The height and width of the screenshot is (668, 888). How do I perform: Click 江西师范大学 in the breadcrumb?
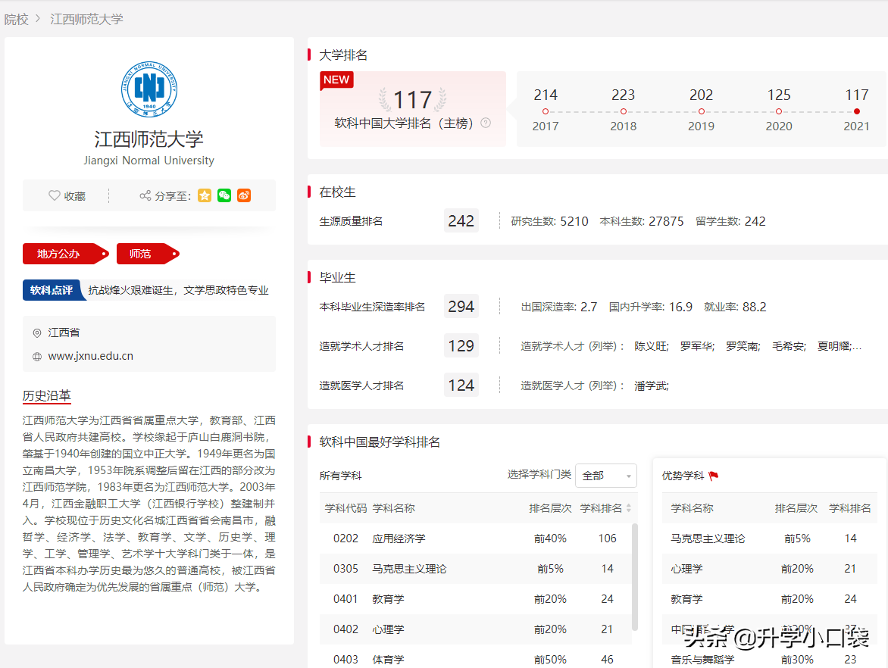[86, 20]
